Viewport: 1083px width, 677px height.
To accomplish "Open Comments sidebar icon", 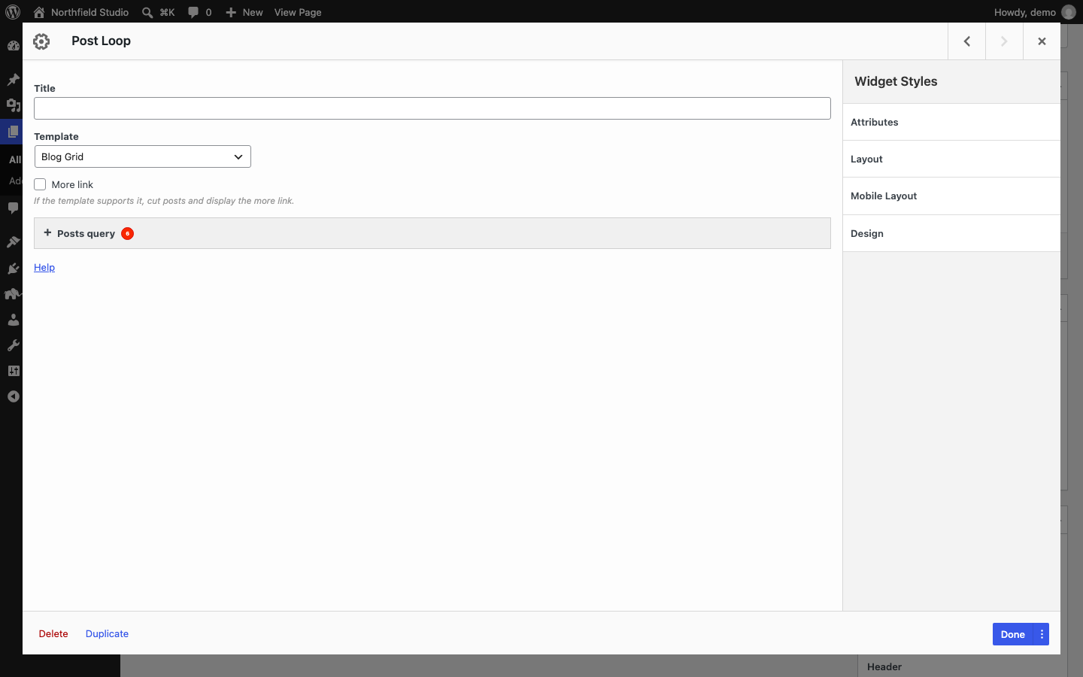I will [x=13, y=208].
